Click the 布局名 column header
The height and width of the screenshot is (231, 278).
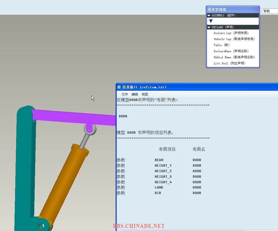tap(199, 149)
